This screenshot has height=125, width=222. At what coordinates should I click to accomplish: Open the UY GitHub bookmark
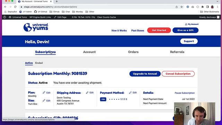point(41,12)
